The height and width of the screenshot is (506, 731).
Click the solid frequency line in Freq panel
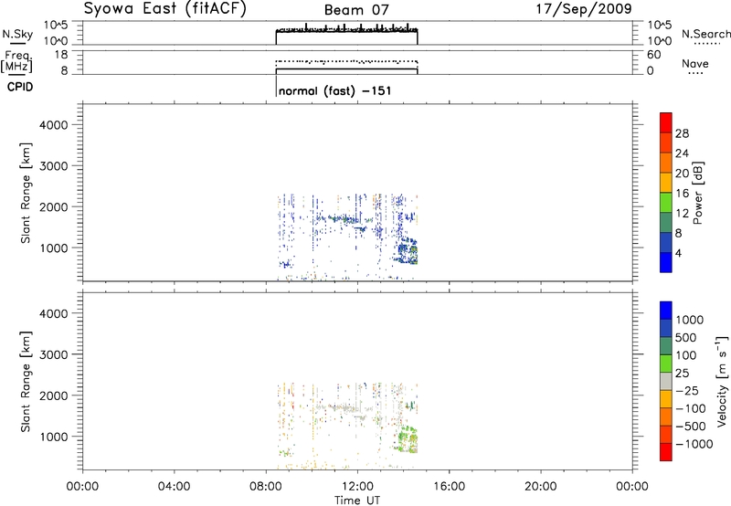click(x=346, y=69)
